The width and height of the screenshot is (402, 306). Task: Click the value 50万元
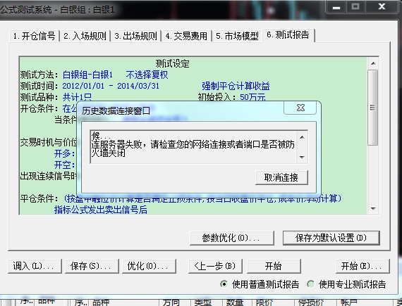[252, 97]
